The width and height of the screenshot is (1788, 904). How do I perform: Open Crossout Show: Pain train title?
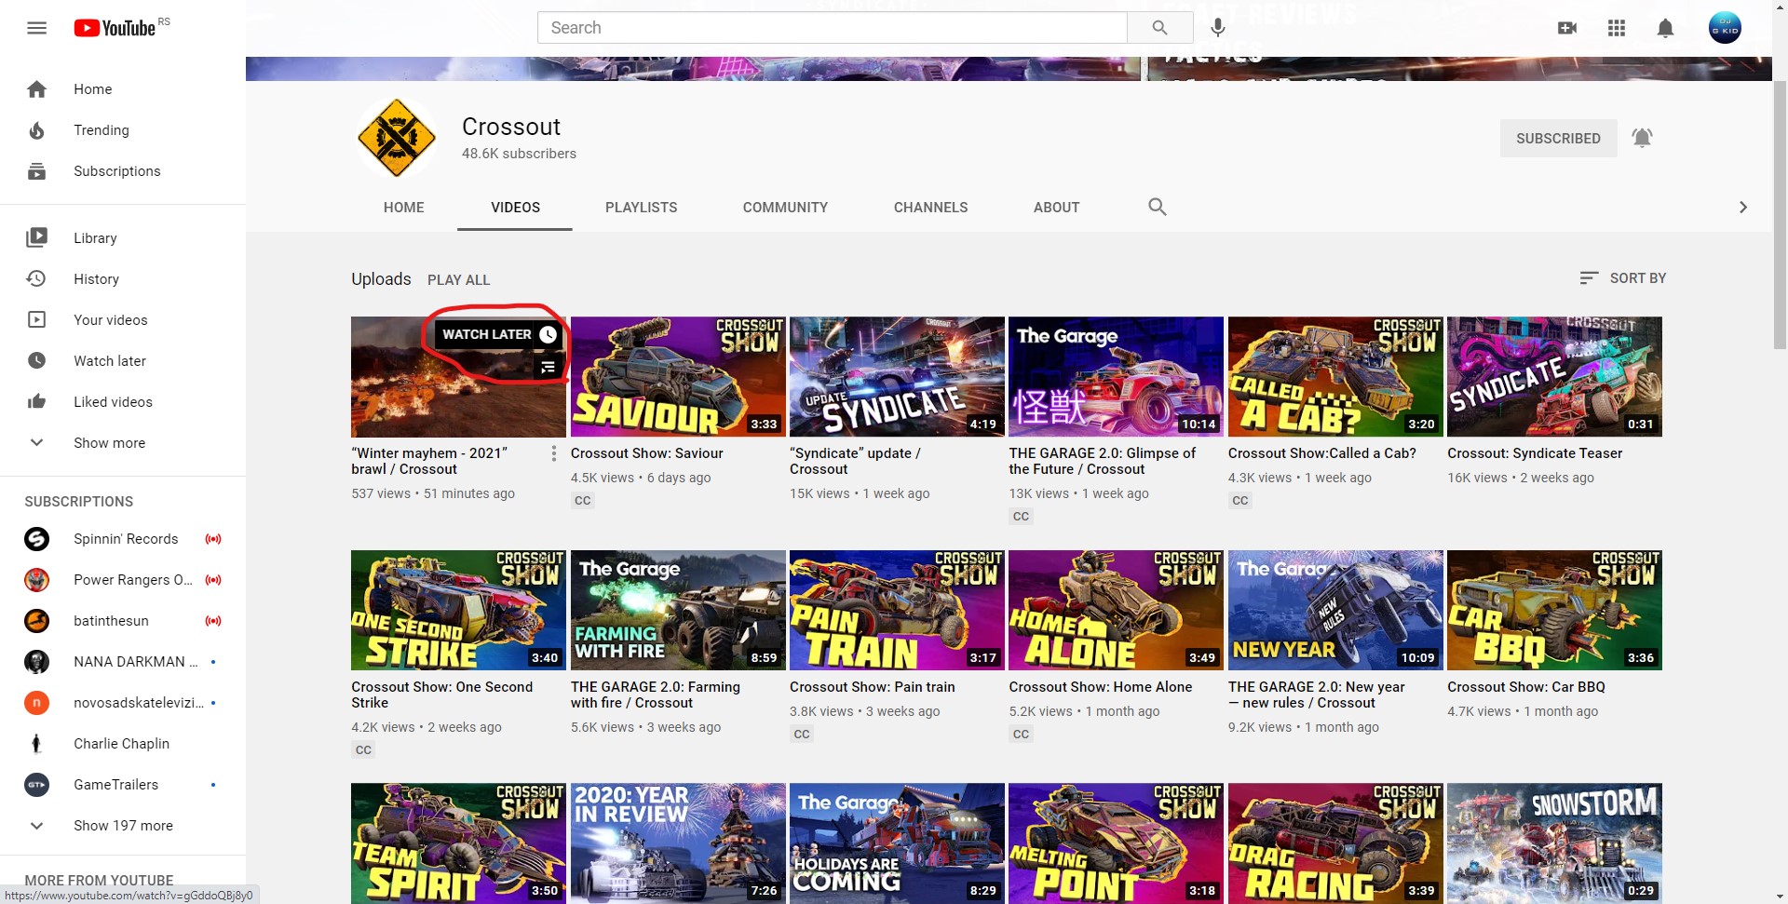tap(873, 687)
